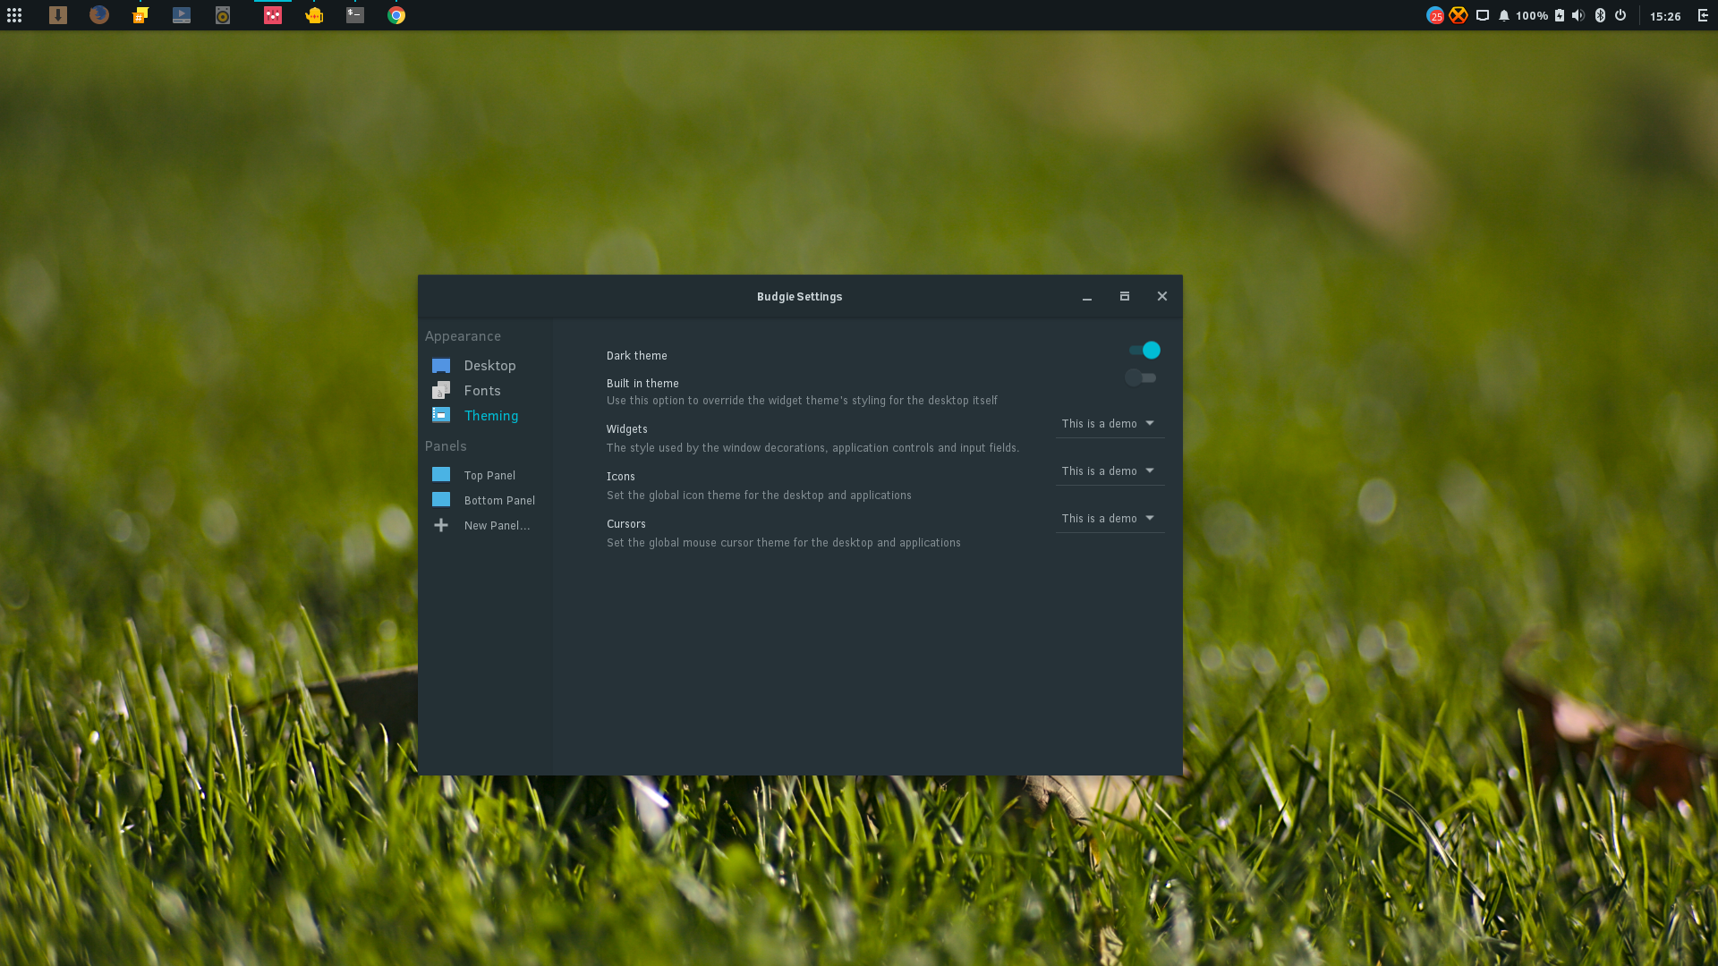Launch the brown download-arrow app in panel
Screen dimensions: 1718x966
click(x=58, y=15)
